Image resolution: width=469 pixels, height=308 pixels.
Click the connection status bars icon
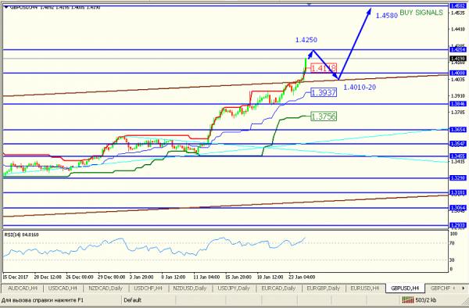[x=408, y=300]
